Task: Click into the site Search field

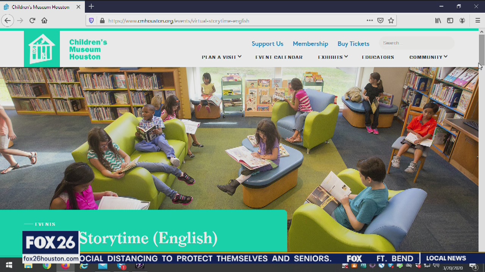Action: click(x=416, y=43)
